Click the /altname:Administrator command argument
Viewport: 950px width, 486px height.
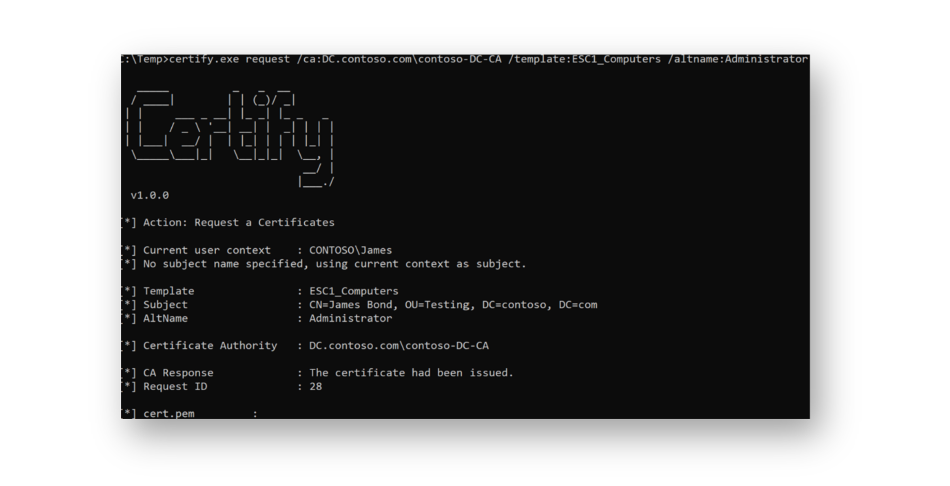(737, 59)
